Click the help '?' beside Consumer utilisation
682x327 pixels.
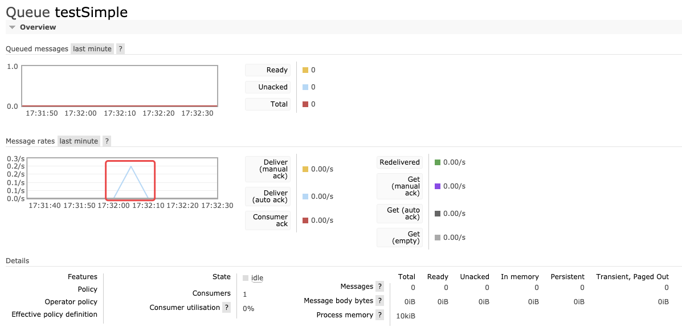click(x=226, y=308)
